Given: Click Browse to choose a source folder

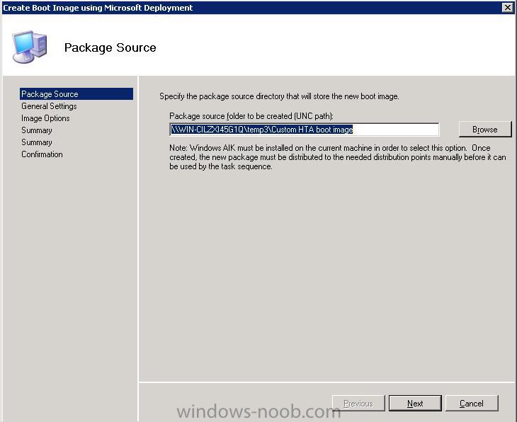Looking at the screenshot, I should click(x=484, y=130).
